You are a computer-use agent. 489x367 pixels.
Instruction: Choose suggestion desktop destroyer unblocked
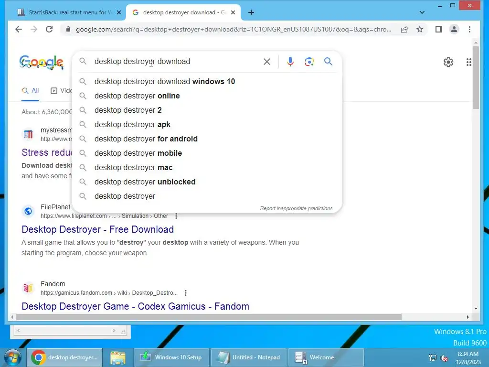(207, 182)
